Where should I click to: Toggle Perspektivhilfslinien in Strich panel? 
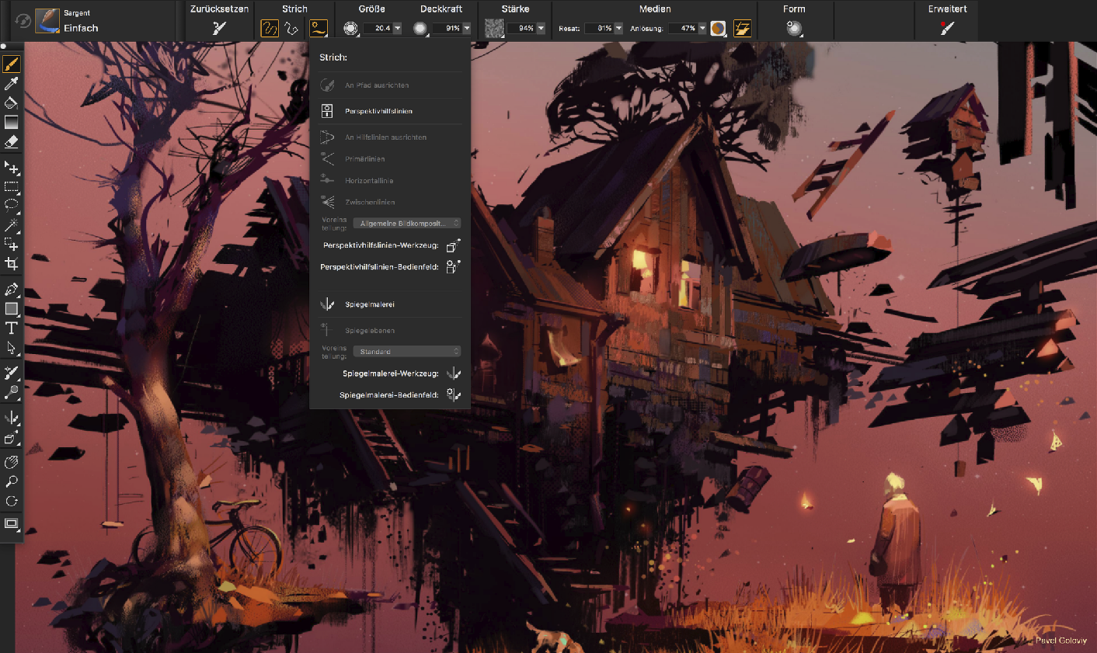tap(378, 112)
